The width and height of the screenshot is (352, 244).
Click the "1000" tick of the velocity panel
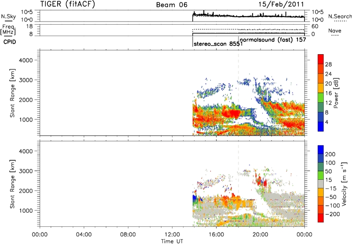click(26, 211)
